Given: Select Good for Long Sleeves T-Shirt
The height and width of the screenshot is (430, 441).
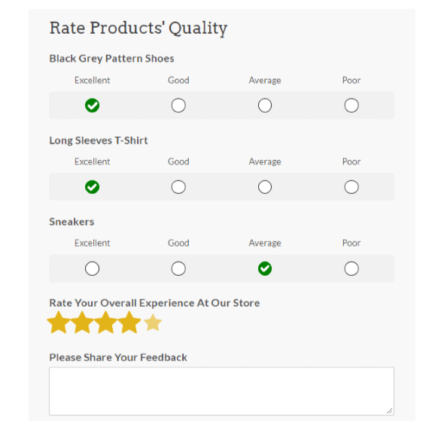Looking at the screenshot, I should (x=178, y=187).
